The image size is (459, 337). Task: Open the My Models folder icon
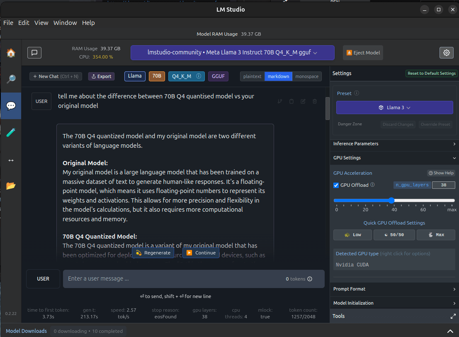pos(11,186)
